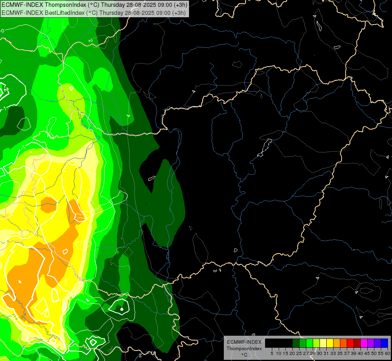Viewport: 392px width, 361px height.
Task: Select the dark red 39–40 legend swatch
Action: [357, 343]
